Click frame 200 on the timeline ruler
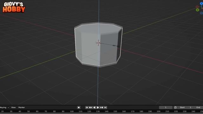The height and width of the screenshot is (114, 203). 159,111
